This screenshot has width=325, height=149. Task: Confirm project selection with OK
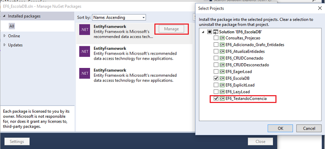[x=280, y=128]
